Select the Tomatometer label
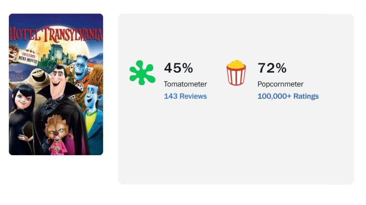This screenshot has height=205, width=366. [x=185, y=84]
